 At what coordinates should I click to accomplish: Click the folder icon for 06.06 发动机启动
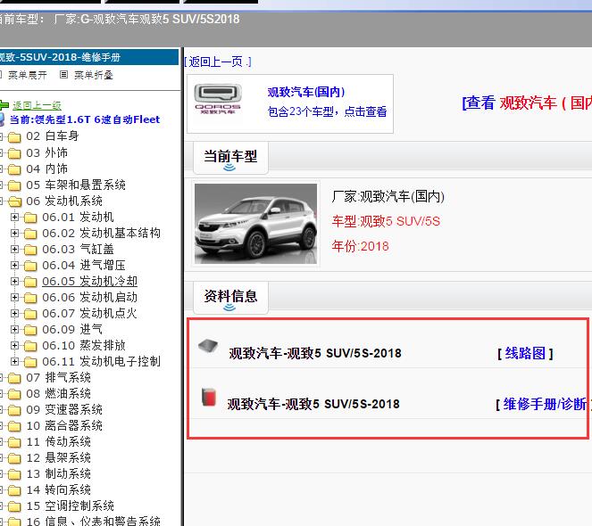point(30,298)
